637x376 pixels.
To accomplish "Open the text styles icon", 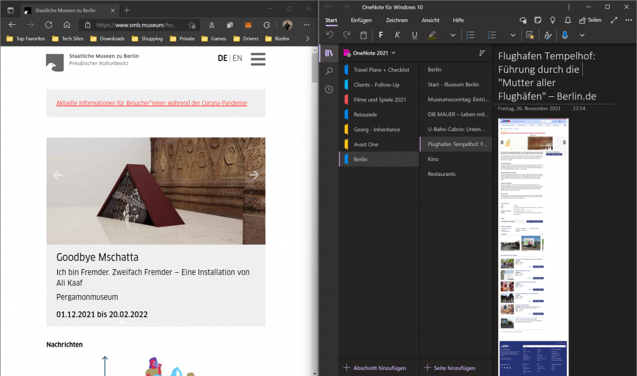I will (x=547, y=35).
